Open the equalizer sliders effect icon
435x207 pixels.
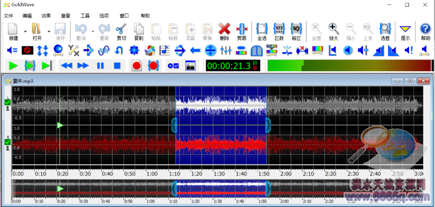(226, 50)
